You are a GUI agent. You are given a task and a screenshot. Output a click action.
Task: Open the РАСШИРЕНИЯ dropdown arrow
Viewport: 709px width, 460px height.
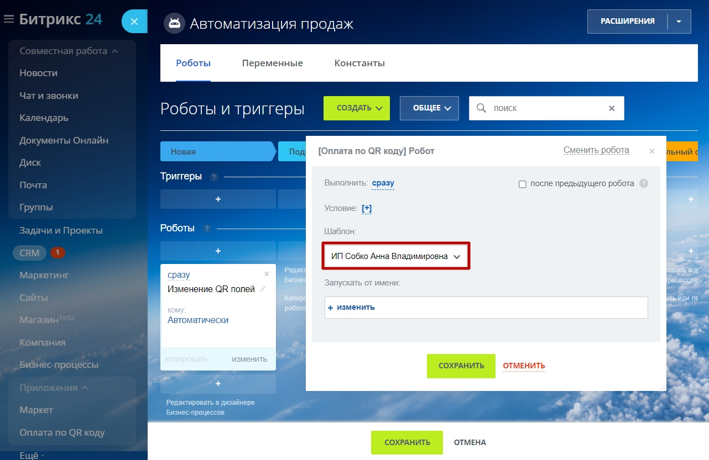pos(679,22)
